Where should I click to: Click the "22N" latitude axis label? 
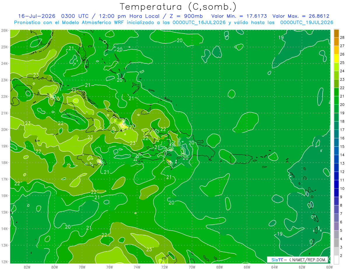click(x=4, y=96)
